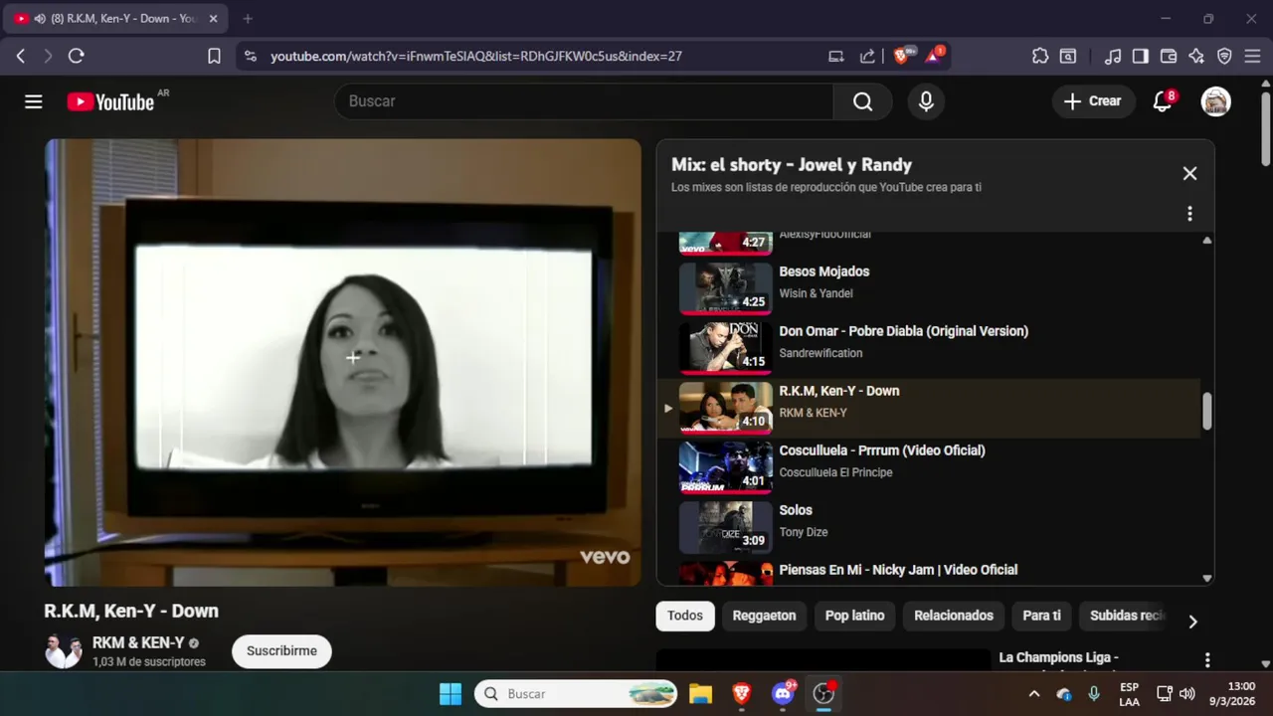This screenshot has height=716, width=1273.
Task: Open options for La Champions Liga video
Action: point(1207,660)
